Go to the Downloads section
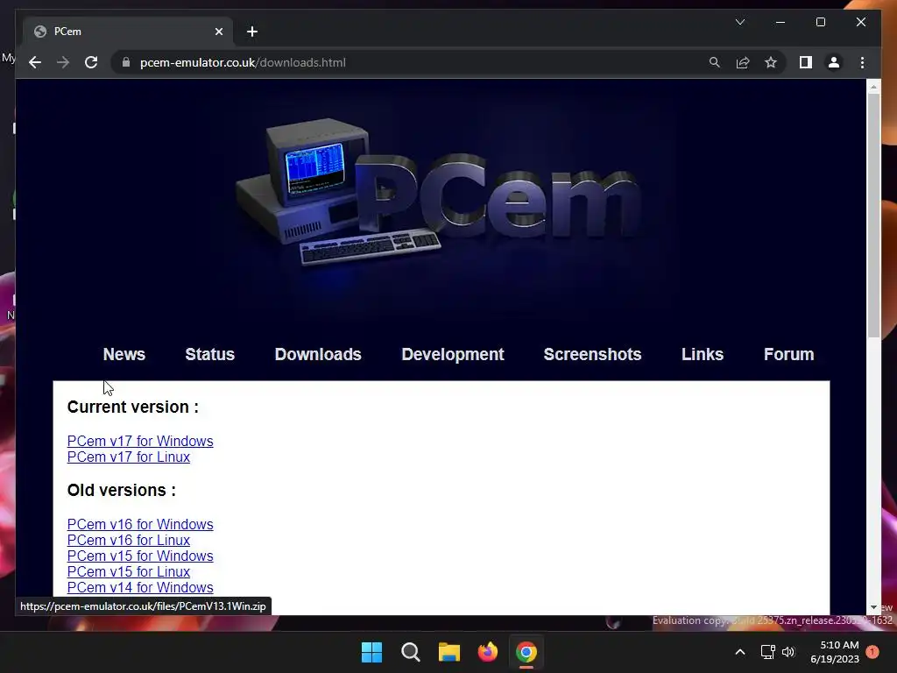 318,354
